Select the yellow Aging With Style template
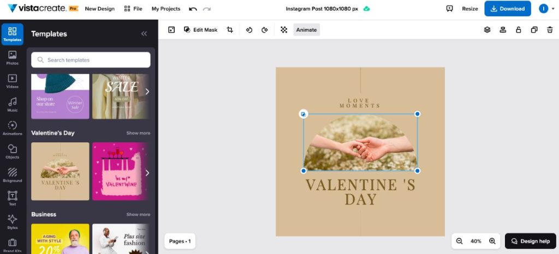 [x=60, y=239]
